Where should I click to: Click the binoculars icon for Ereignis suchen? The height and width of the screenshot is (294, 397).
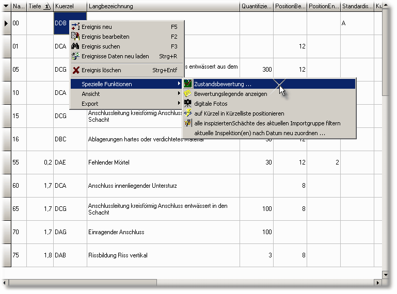75,46
